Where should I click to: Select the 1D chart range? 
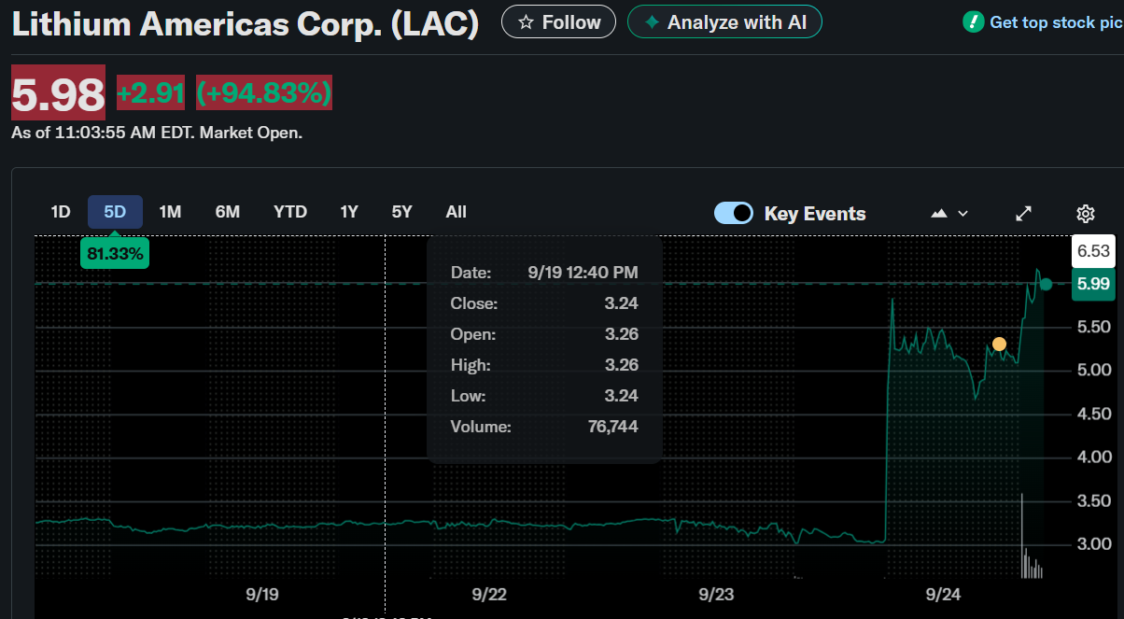(x=61, y=212)
